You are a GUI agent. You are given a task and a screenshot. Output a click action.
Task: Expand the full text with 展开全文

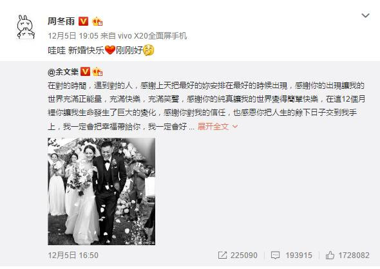pyautogui.click(x=213, y=126)
